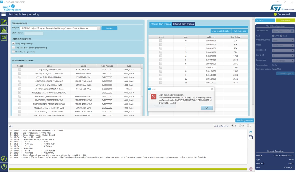
Task: Save the log with floppy icon
Action: [x=251, y=137]
